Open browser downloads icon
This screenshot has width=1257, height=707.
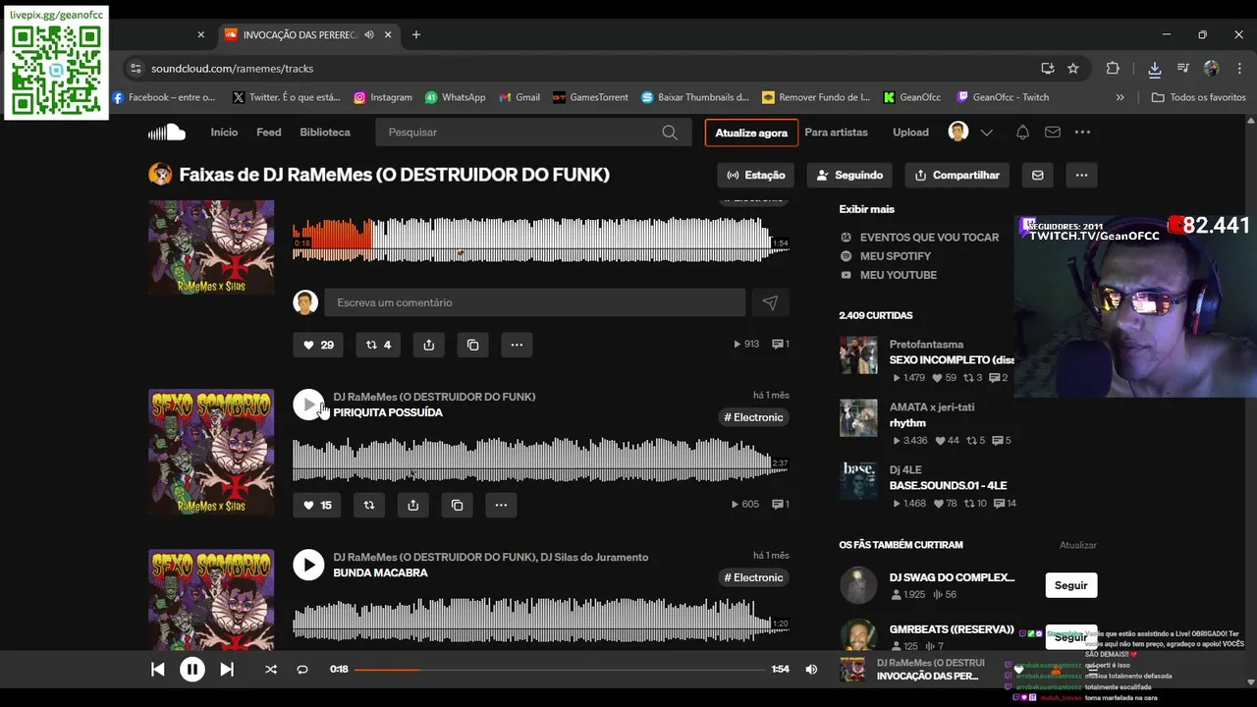1155,68
